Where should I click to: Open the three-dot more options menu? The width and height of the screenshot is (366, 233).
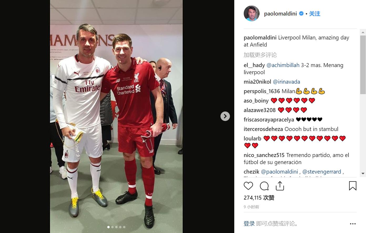point(353,224)
